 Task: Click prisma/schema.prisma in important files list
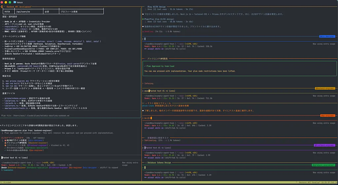15,98
